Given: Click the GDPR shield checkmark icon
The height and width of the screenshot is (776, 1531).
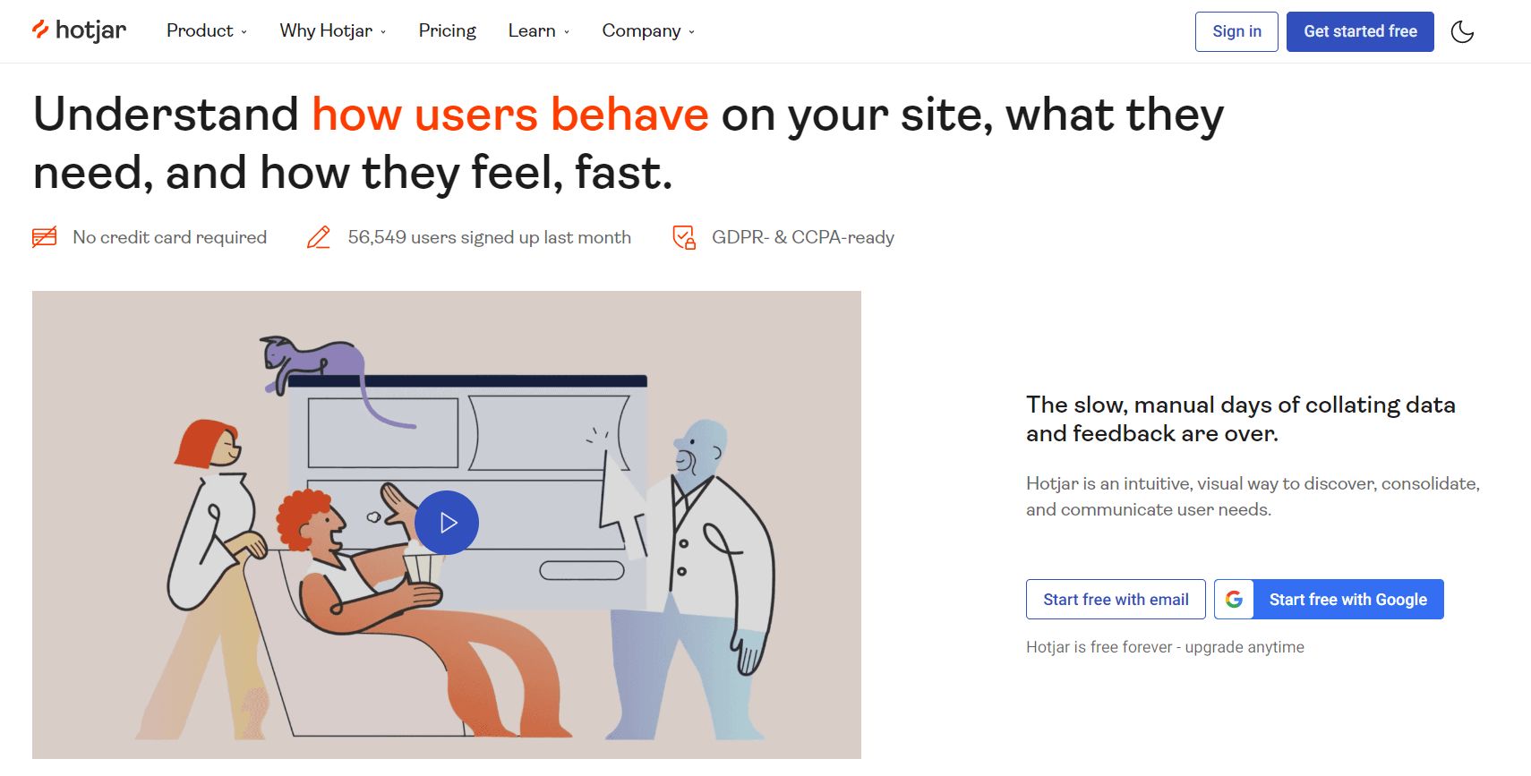Looking at the screenshot, I should coord(684,236).
